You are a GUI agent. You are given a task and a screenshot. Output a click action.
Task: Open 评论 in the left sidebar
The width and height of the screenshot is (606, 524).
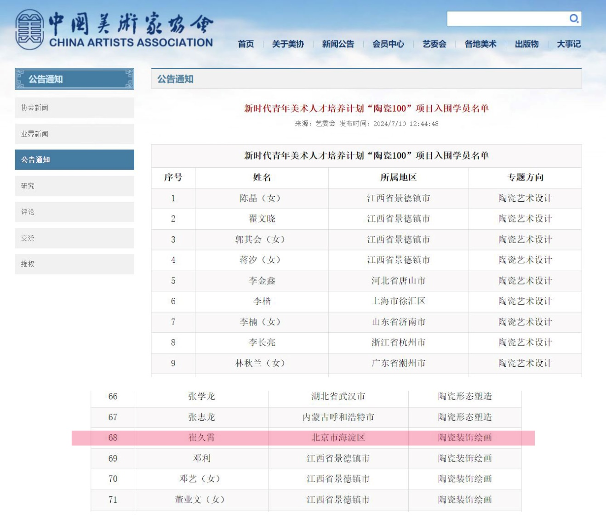74,212
